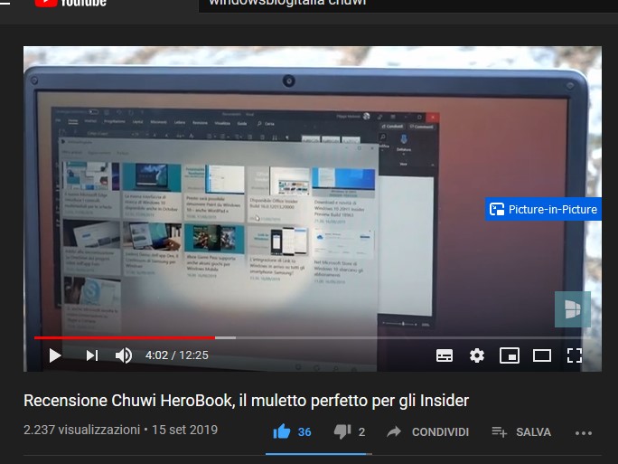Open the hamburger guide menu
This screenshot has height=464, width=618.
pyautogui.click(x=5, y=3)
